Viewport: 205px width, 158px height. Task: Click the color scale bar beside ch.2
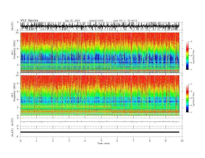(x=187, y=98)
